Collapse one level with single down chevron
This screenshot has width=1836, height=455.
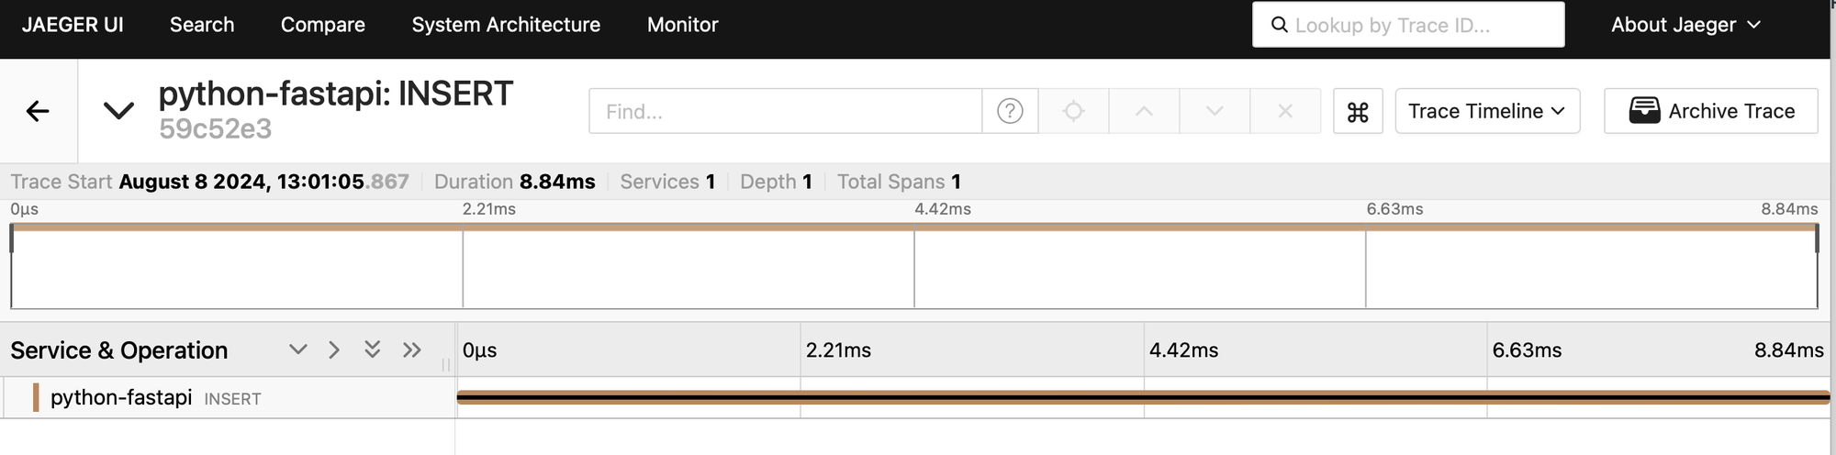297,350
